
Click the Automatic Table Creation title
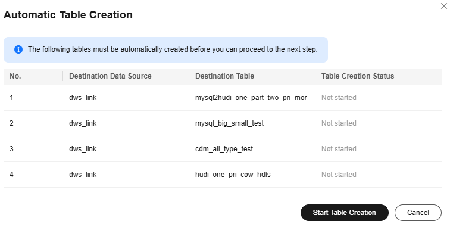tap(68, 15)
